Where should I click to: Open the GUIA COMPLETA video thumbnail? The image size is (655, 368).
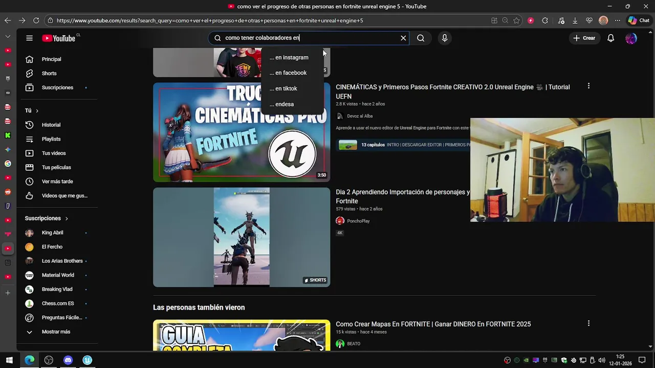(242, 336)
